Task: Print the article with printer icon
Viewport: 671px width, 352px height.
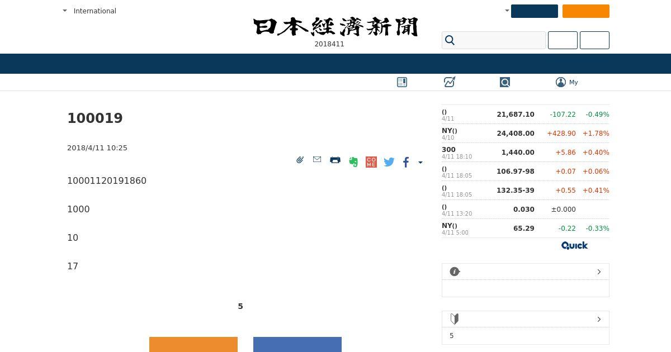Action: (x=335, y=160)
